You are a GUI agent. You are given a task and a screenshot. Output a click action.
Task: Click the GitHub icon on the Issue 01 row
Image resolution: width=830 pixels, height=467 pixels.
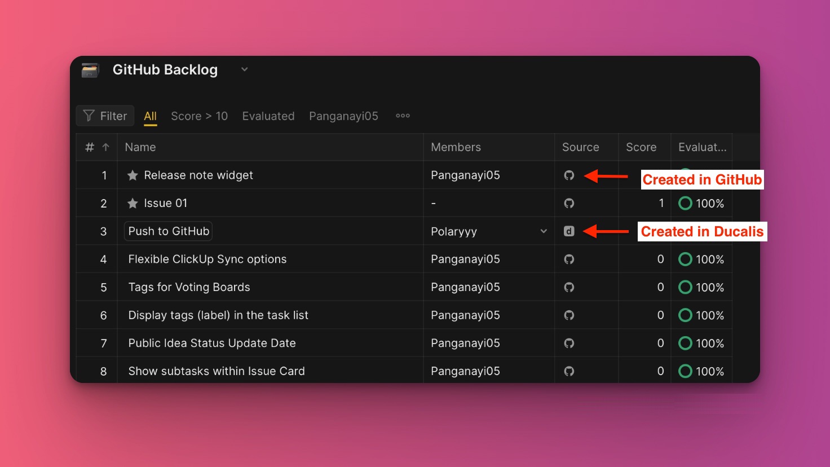coord(568,203)
